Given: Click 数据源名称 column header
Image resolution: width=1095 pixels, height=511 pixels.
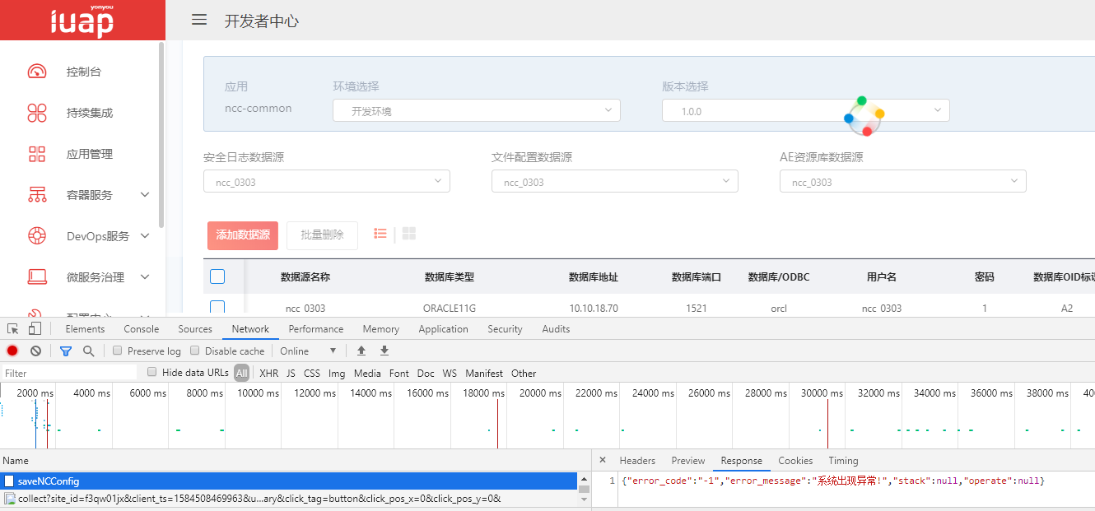Looking at the screenshot, I should tap(305, 277).
